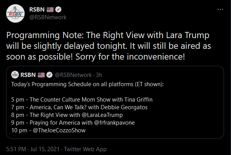Click the 5:51 PM · Jul 15, 2021 timestamp
231x155 pixels.
pyautogui.click(x=33, y=149)
